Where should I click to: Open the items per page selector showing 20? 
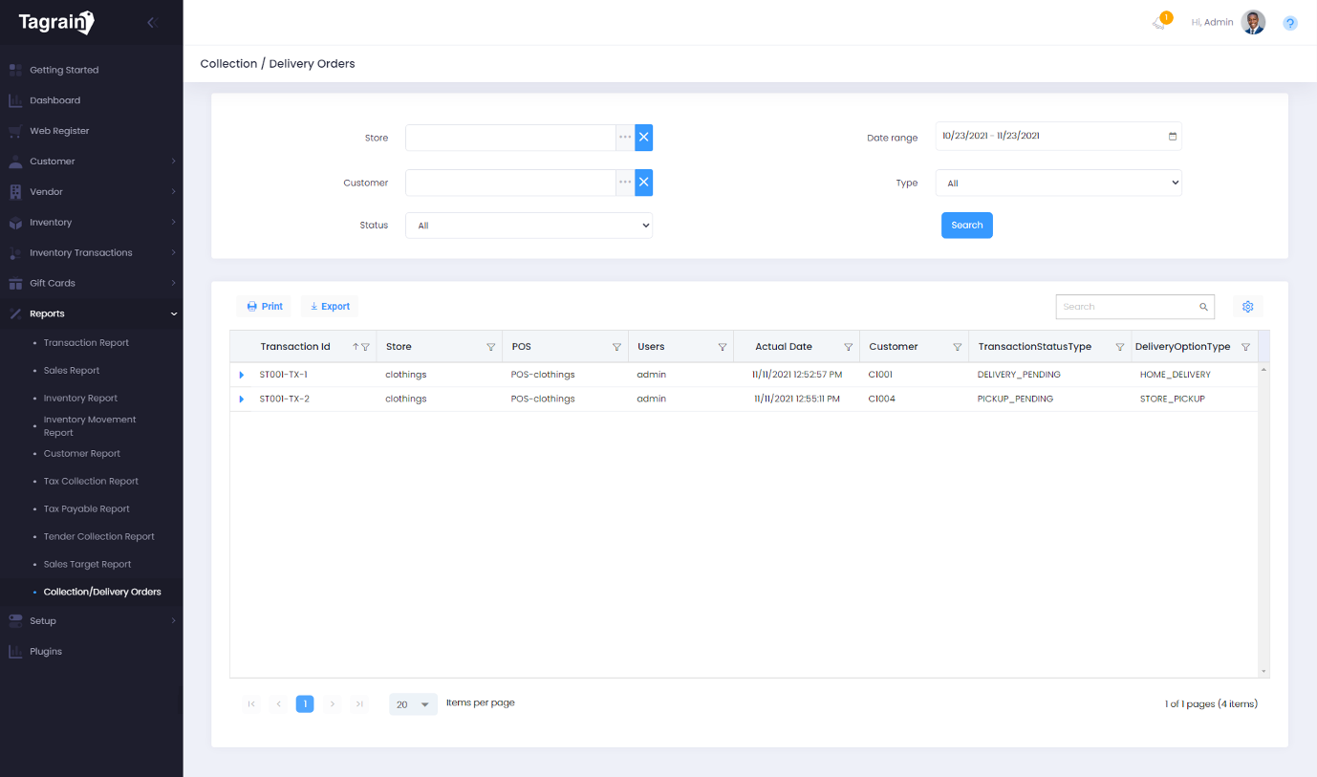click(412, 703)
